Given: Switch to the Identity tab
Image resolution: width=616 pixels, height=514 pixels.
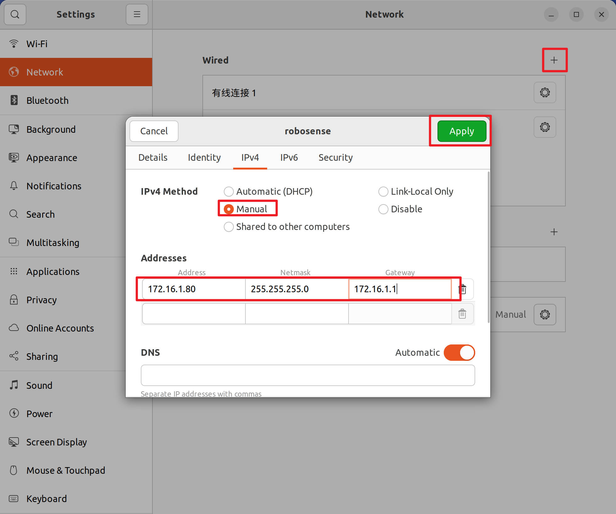Looking at the screenshot, I should [x=204, y=158].
